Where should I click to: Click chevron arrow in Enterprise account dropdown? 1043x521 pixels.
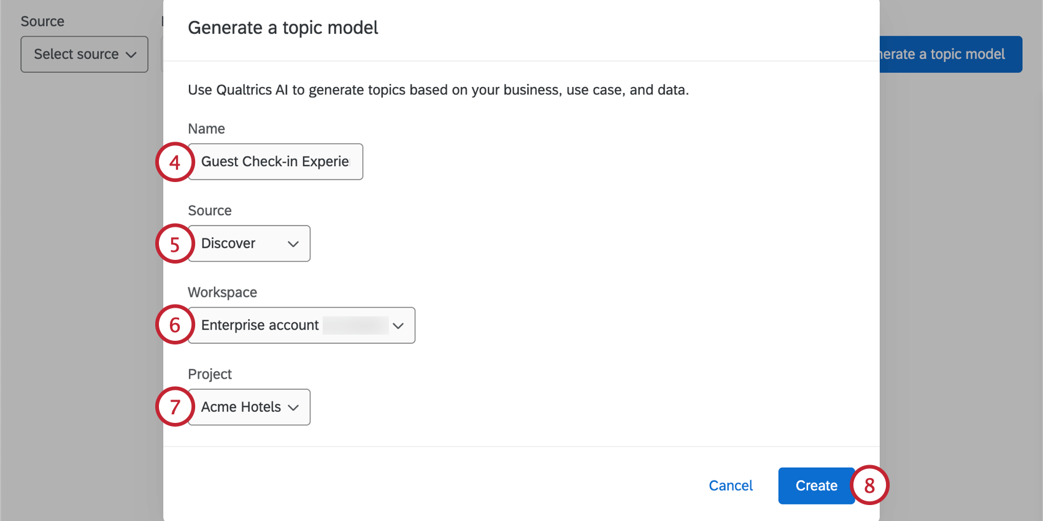[398, 325]
